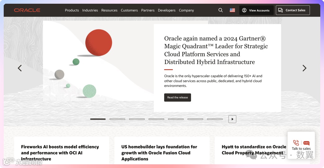Click the phone icon above Talk to sales
Image resolution: width=324 pixels, height=168 pixels.
tap(296, 143)
